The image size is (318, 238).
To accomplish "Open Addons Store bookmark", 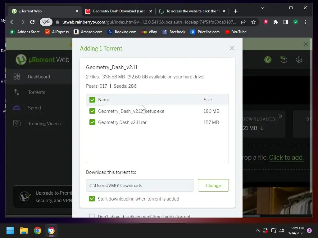I will [x=25, y=32].
